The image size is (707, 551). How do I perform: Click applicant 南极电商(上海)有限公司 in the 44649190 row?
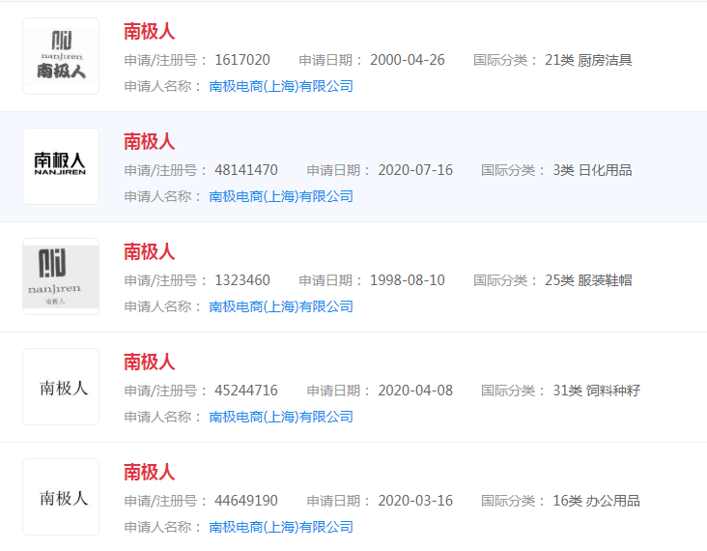tap(281, 527)
